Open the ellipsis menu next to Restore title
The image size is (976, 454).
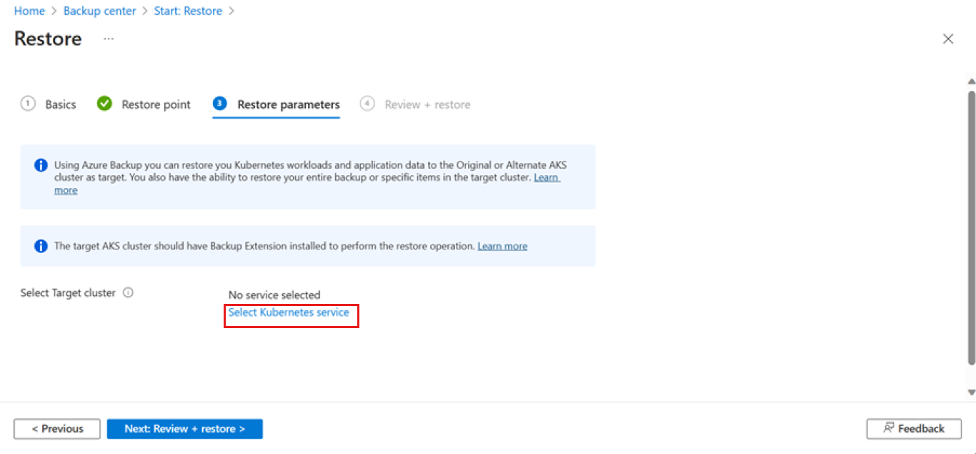click(x=108, y=39)
